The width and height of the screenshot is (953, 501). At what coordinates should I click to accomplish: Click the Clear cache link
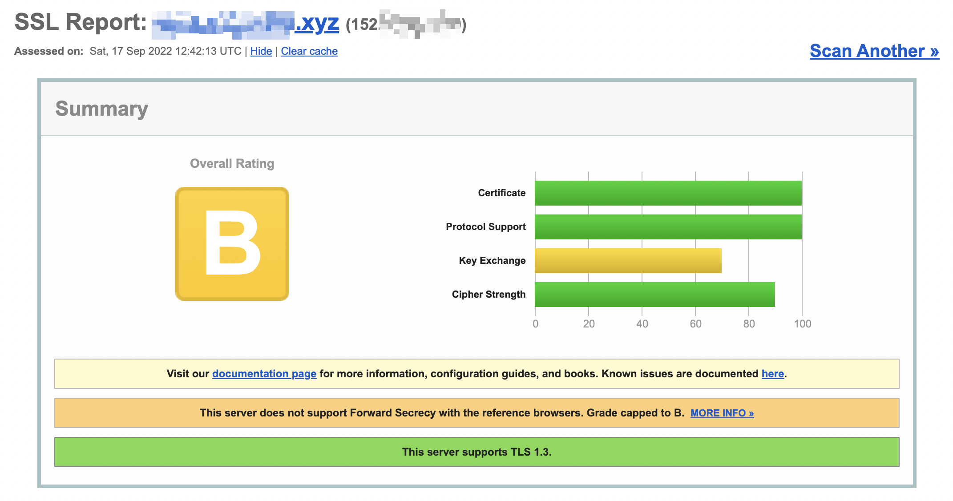309,51
